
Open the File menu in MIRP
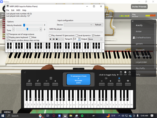tap(8, 10)
